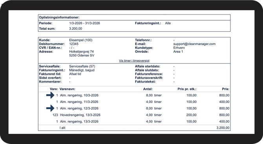Click item number '123' in Vare column
The height and width of the screenshot is (144, 263).
55,115
